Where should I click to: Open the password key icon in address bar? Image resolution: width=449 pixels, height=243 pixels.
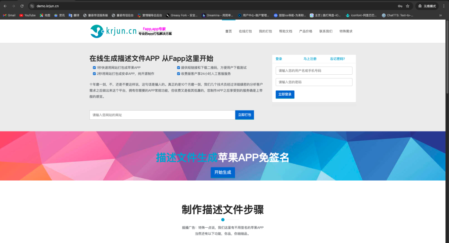pos(400,6)
